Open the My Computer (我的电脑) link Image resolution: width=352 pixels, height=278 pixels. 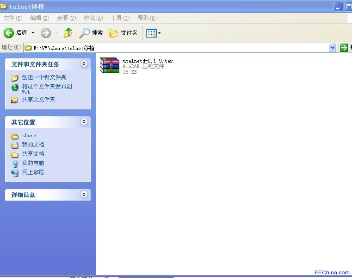pyautogui.click(x=33, y=163)
